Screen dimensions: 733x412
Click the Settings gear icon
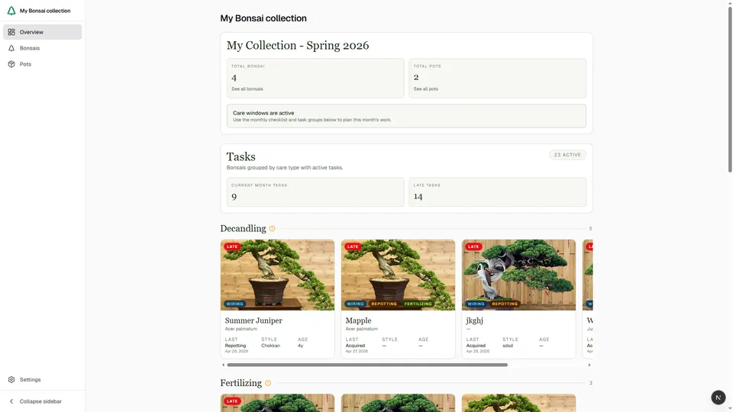11,380
